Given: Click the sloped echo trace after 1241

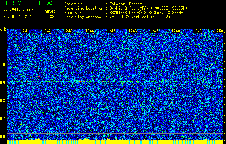Looking at the screenshot, I should (37, 76).
